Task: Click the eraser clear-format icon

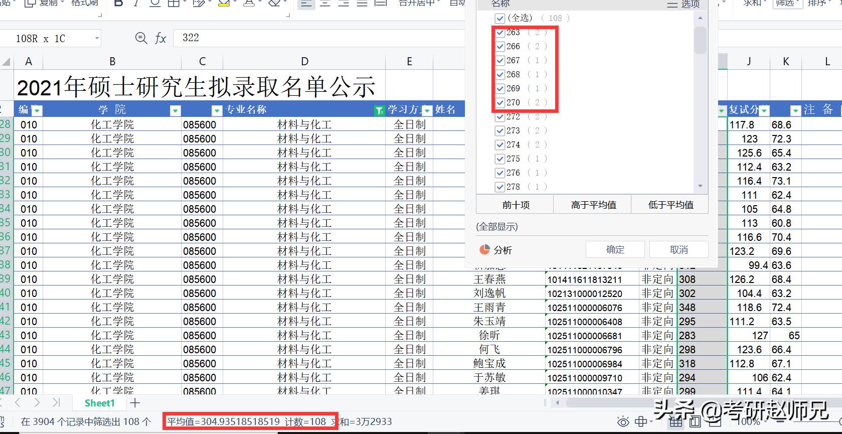Action: (x=274, y=3)
